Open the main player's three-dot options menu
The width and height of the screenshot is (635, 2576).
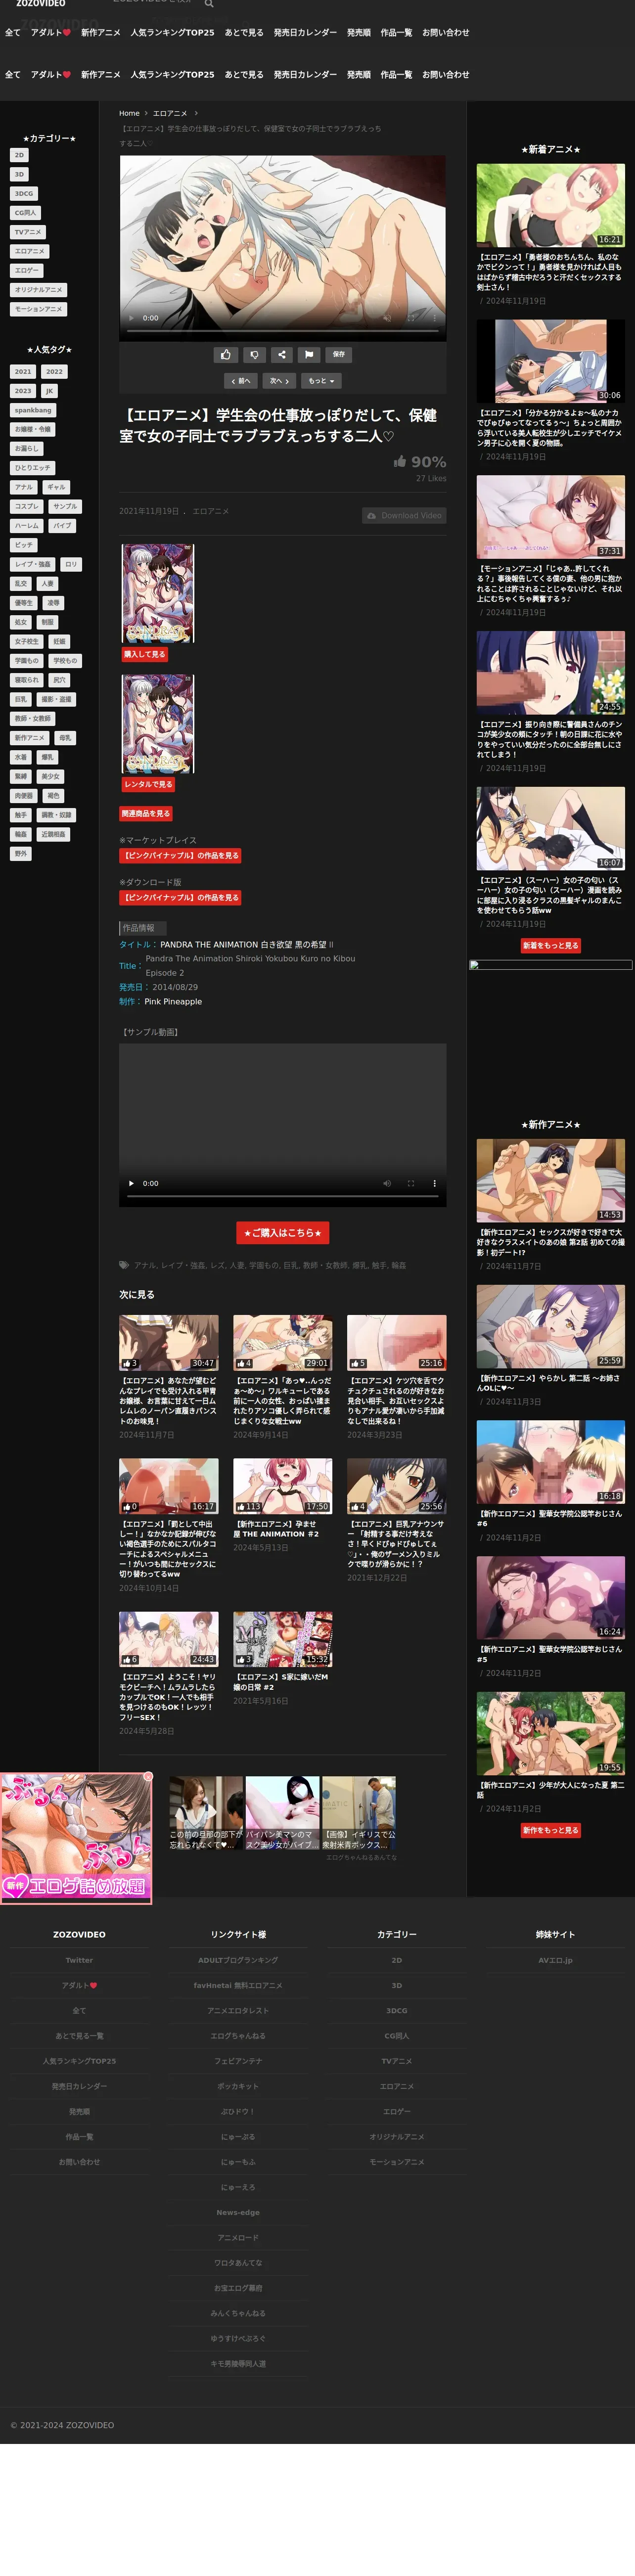click(x=434, y=318)
